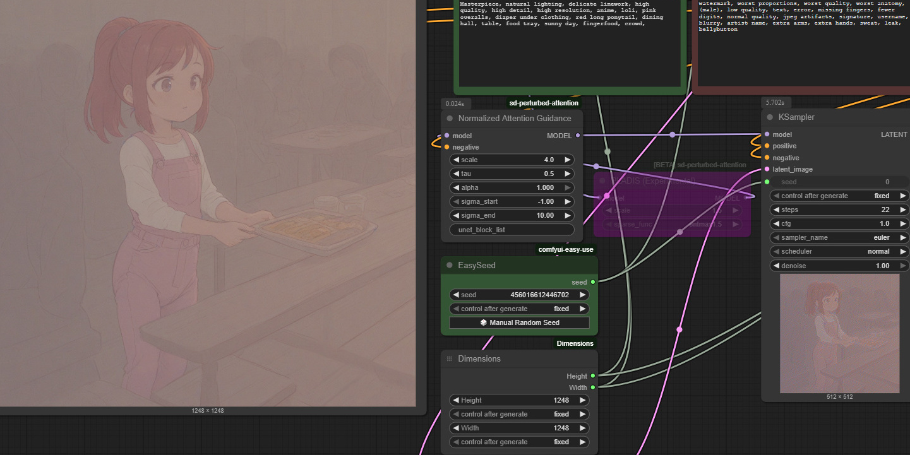Open control after generate below Dimensions Height
The width and height of the screenshot is (910, 455).
coord(519,414)
